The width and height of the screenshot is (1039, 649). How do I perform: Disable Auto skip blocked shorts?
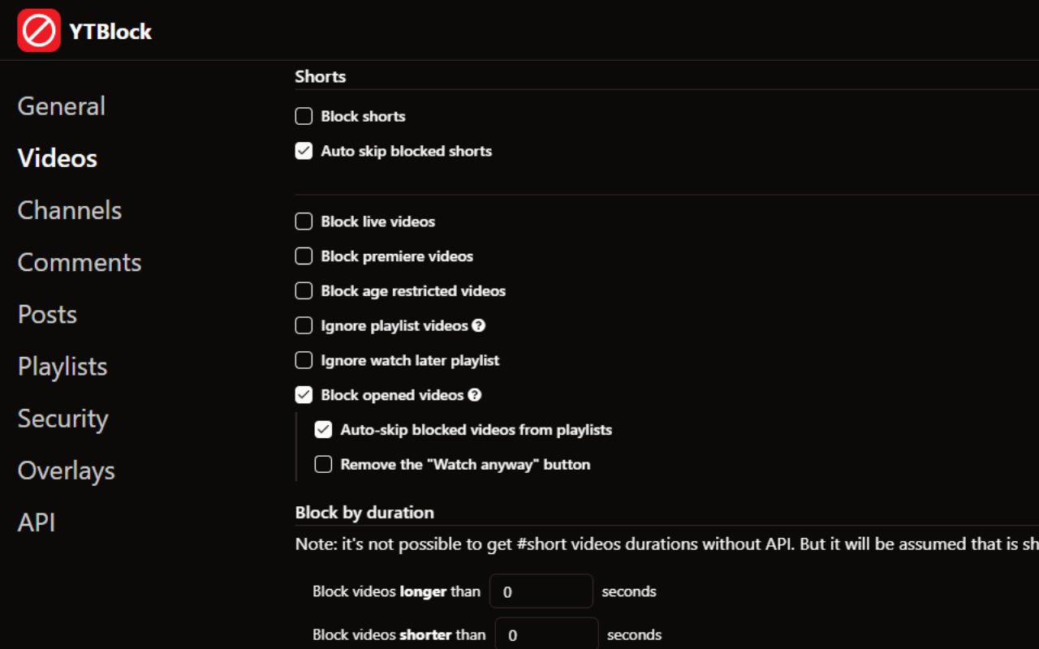coord(303,151)
